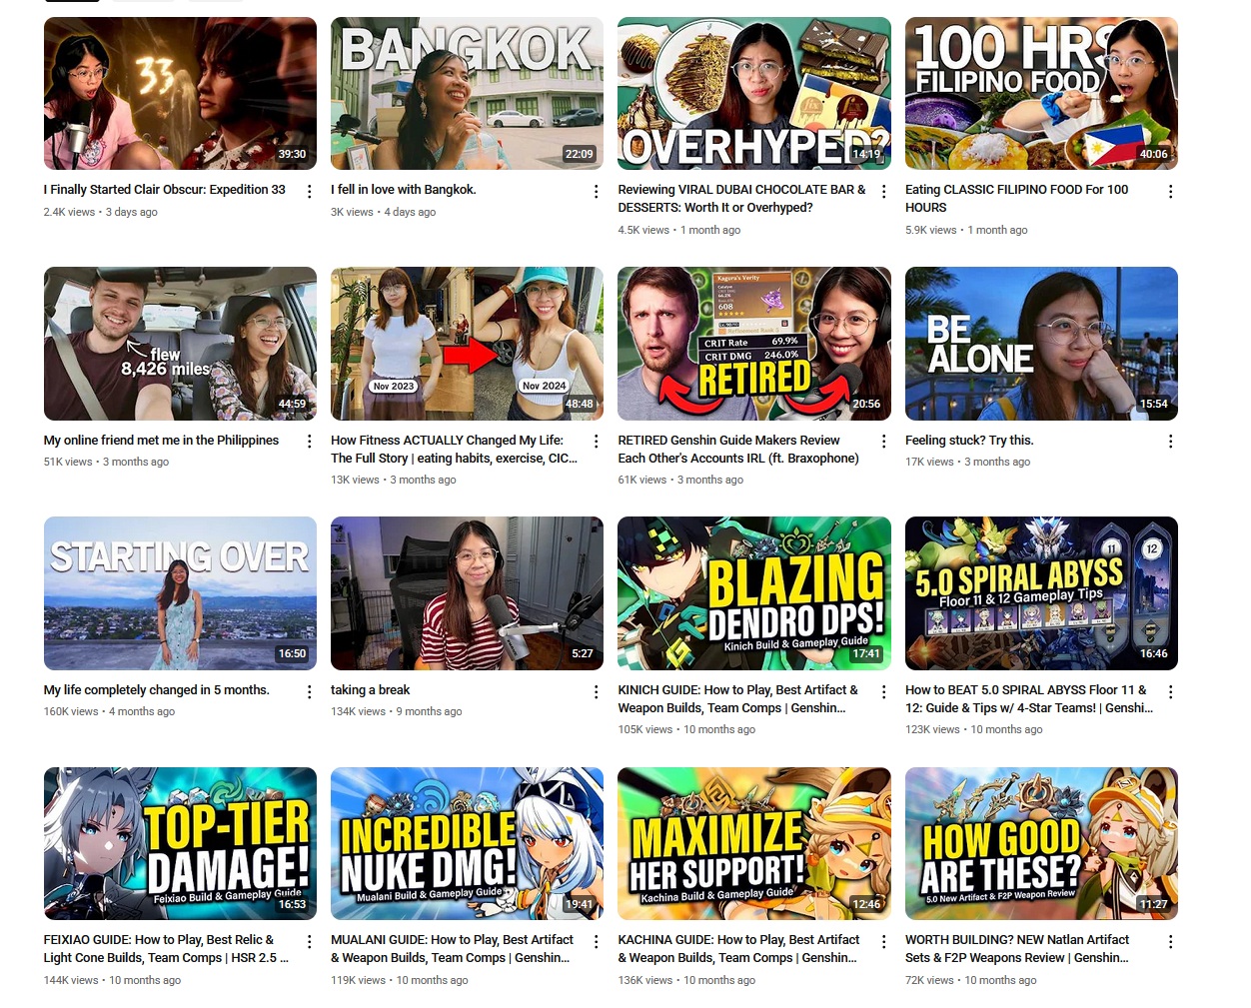Image resolution: width=1251 pixels, height=1008 pixels.
Task: Play the 5.0 SPIRAL ABYSS thumbnail
Action: coord(1041,593)
